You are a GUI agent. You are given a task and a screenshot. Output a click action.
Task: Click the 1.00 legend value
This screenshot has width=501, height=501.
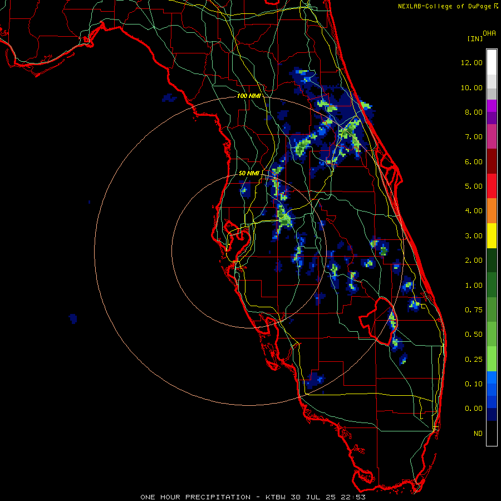tap(474, 286)
